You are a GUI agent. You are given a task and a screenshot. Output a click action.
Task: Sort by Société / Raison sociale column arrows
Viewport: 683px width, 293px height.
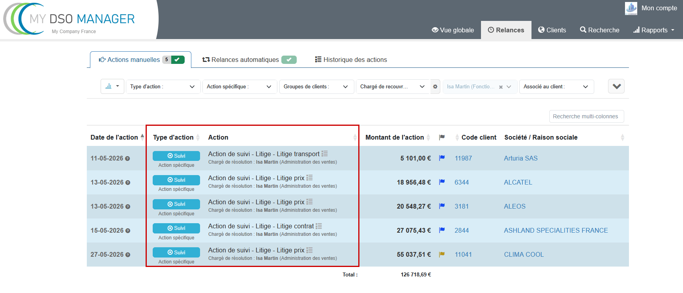(x=622, y=137)
